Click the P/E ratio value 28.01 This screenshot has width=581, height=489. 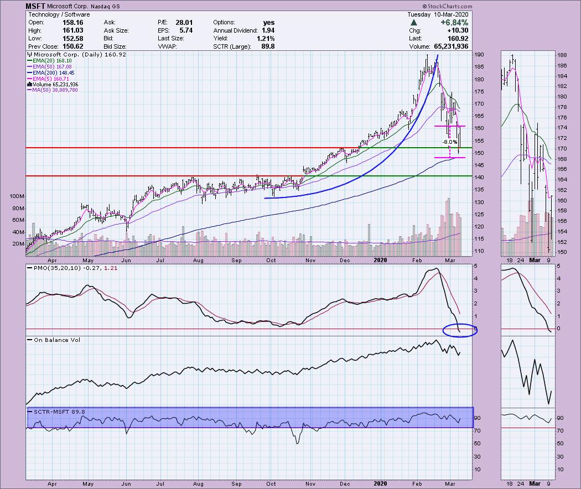(184, 23)
